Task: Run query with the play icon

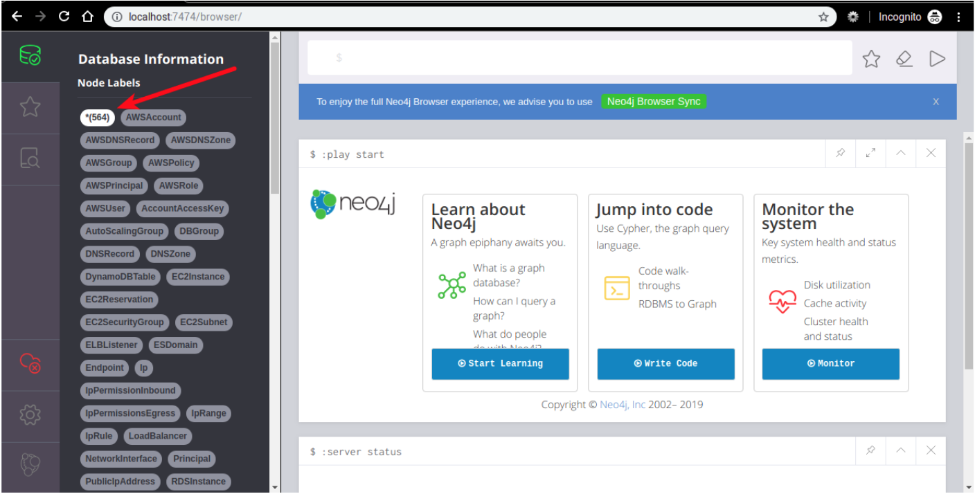Action: pos(937,59)
